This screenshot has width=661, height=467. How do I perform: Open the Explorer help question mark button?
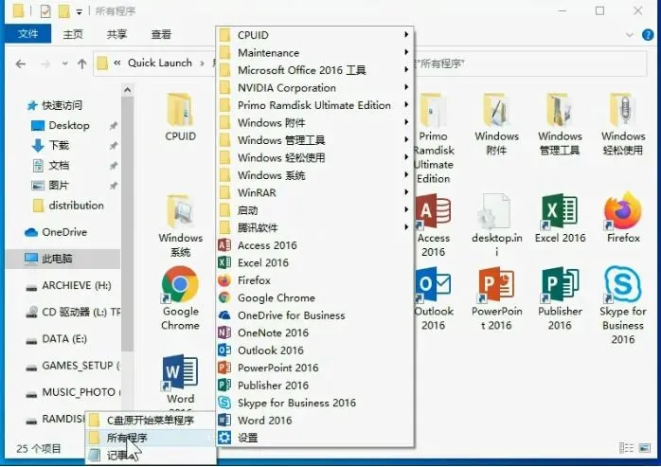[x=648, y=35]
